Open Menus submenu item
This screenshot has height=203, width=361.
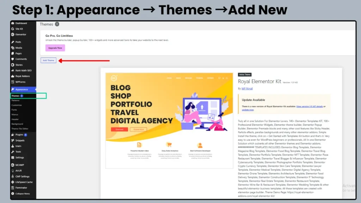[15, 115]
